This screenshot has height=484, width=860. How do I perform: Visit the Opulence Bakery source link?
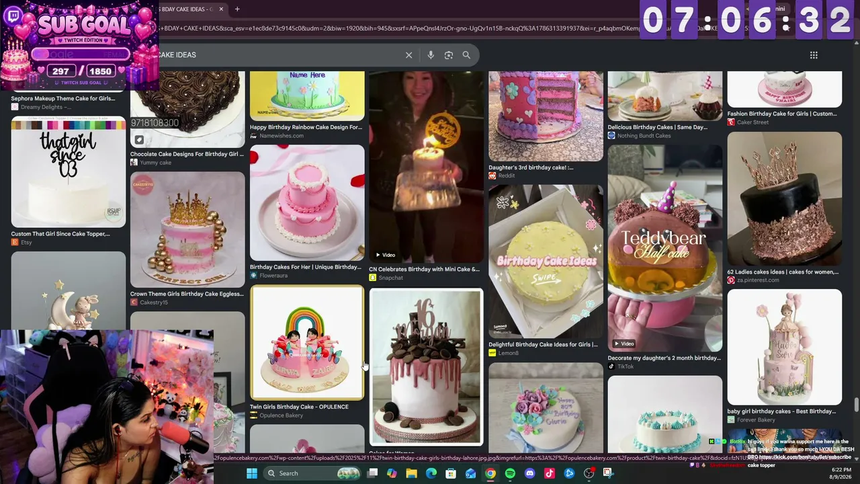(277, 415)
